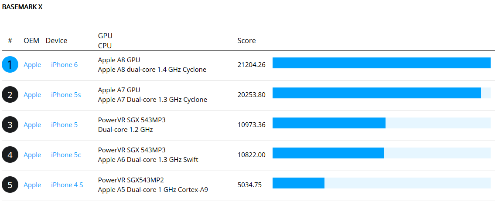Click the Device column header
The image size is (495, 205).
(57, 40)
